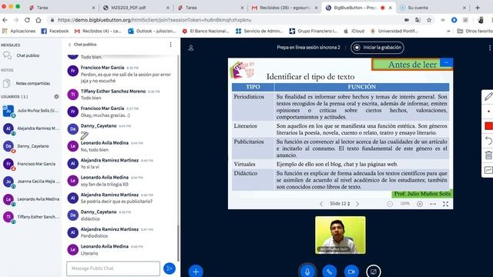Hide the public chat using back chevron
This screenshot has height=277, width=493.
click(x=69, y=45)
